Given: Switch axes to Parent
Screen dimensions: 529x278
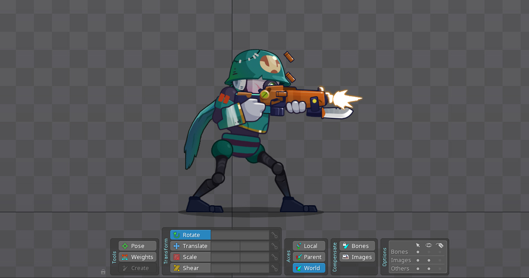Looking at the screenshot, I should pos(309,257).
